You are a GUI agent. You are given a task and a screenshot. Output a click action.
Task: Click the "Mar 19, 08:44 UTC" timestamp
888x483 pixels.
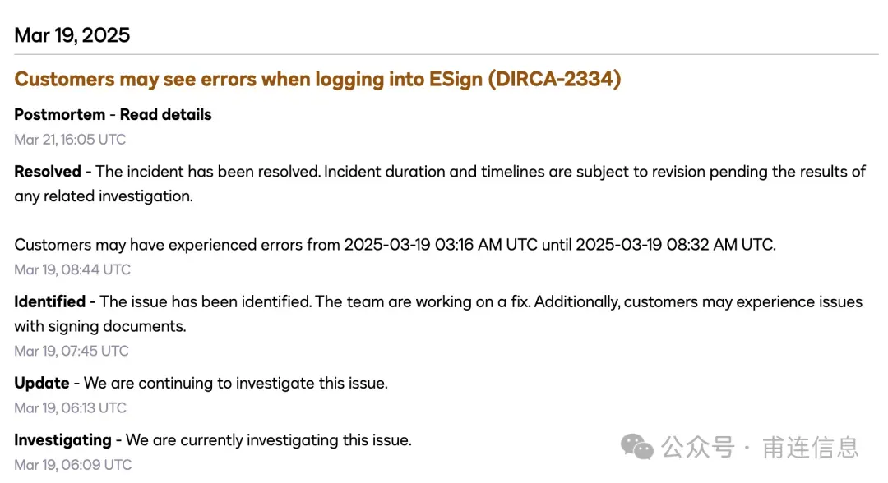point(72,269)
